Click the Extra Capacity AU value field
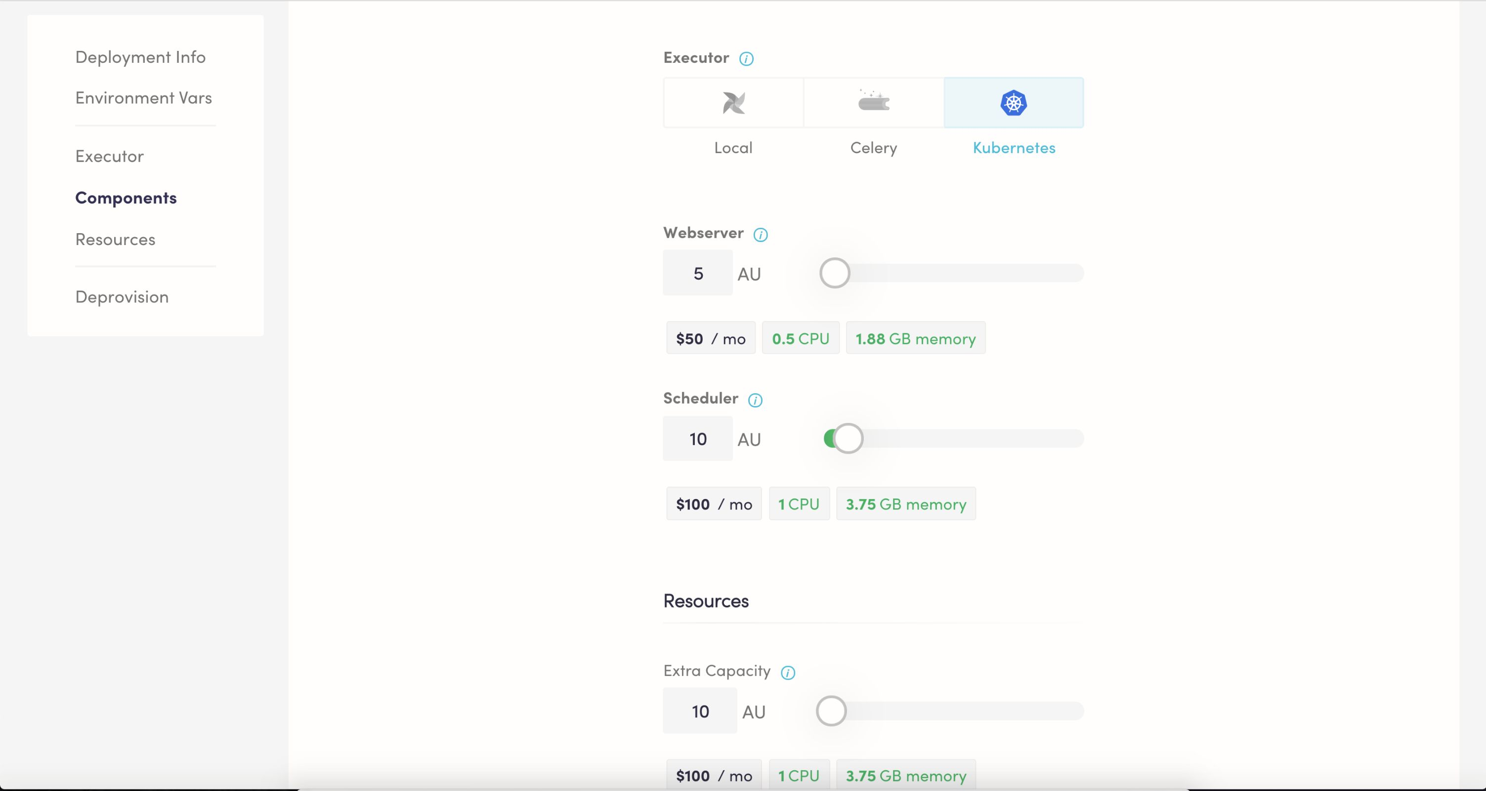The width and height of the screenshot is (1486, 791). click(699, 711)
